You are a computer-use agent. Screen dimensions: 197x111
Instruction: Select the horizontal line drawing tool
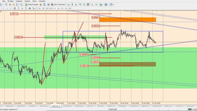point(7,8)
